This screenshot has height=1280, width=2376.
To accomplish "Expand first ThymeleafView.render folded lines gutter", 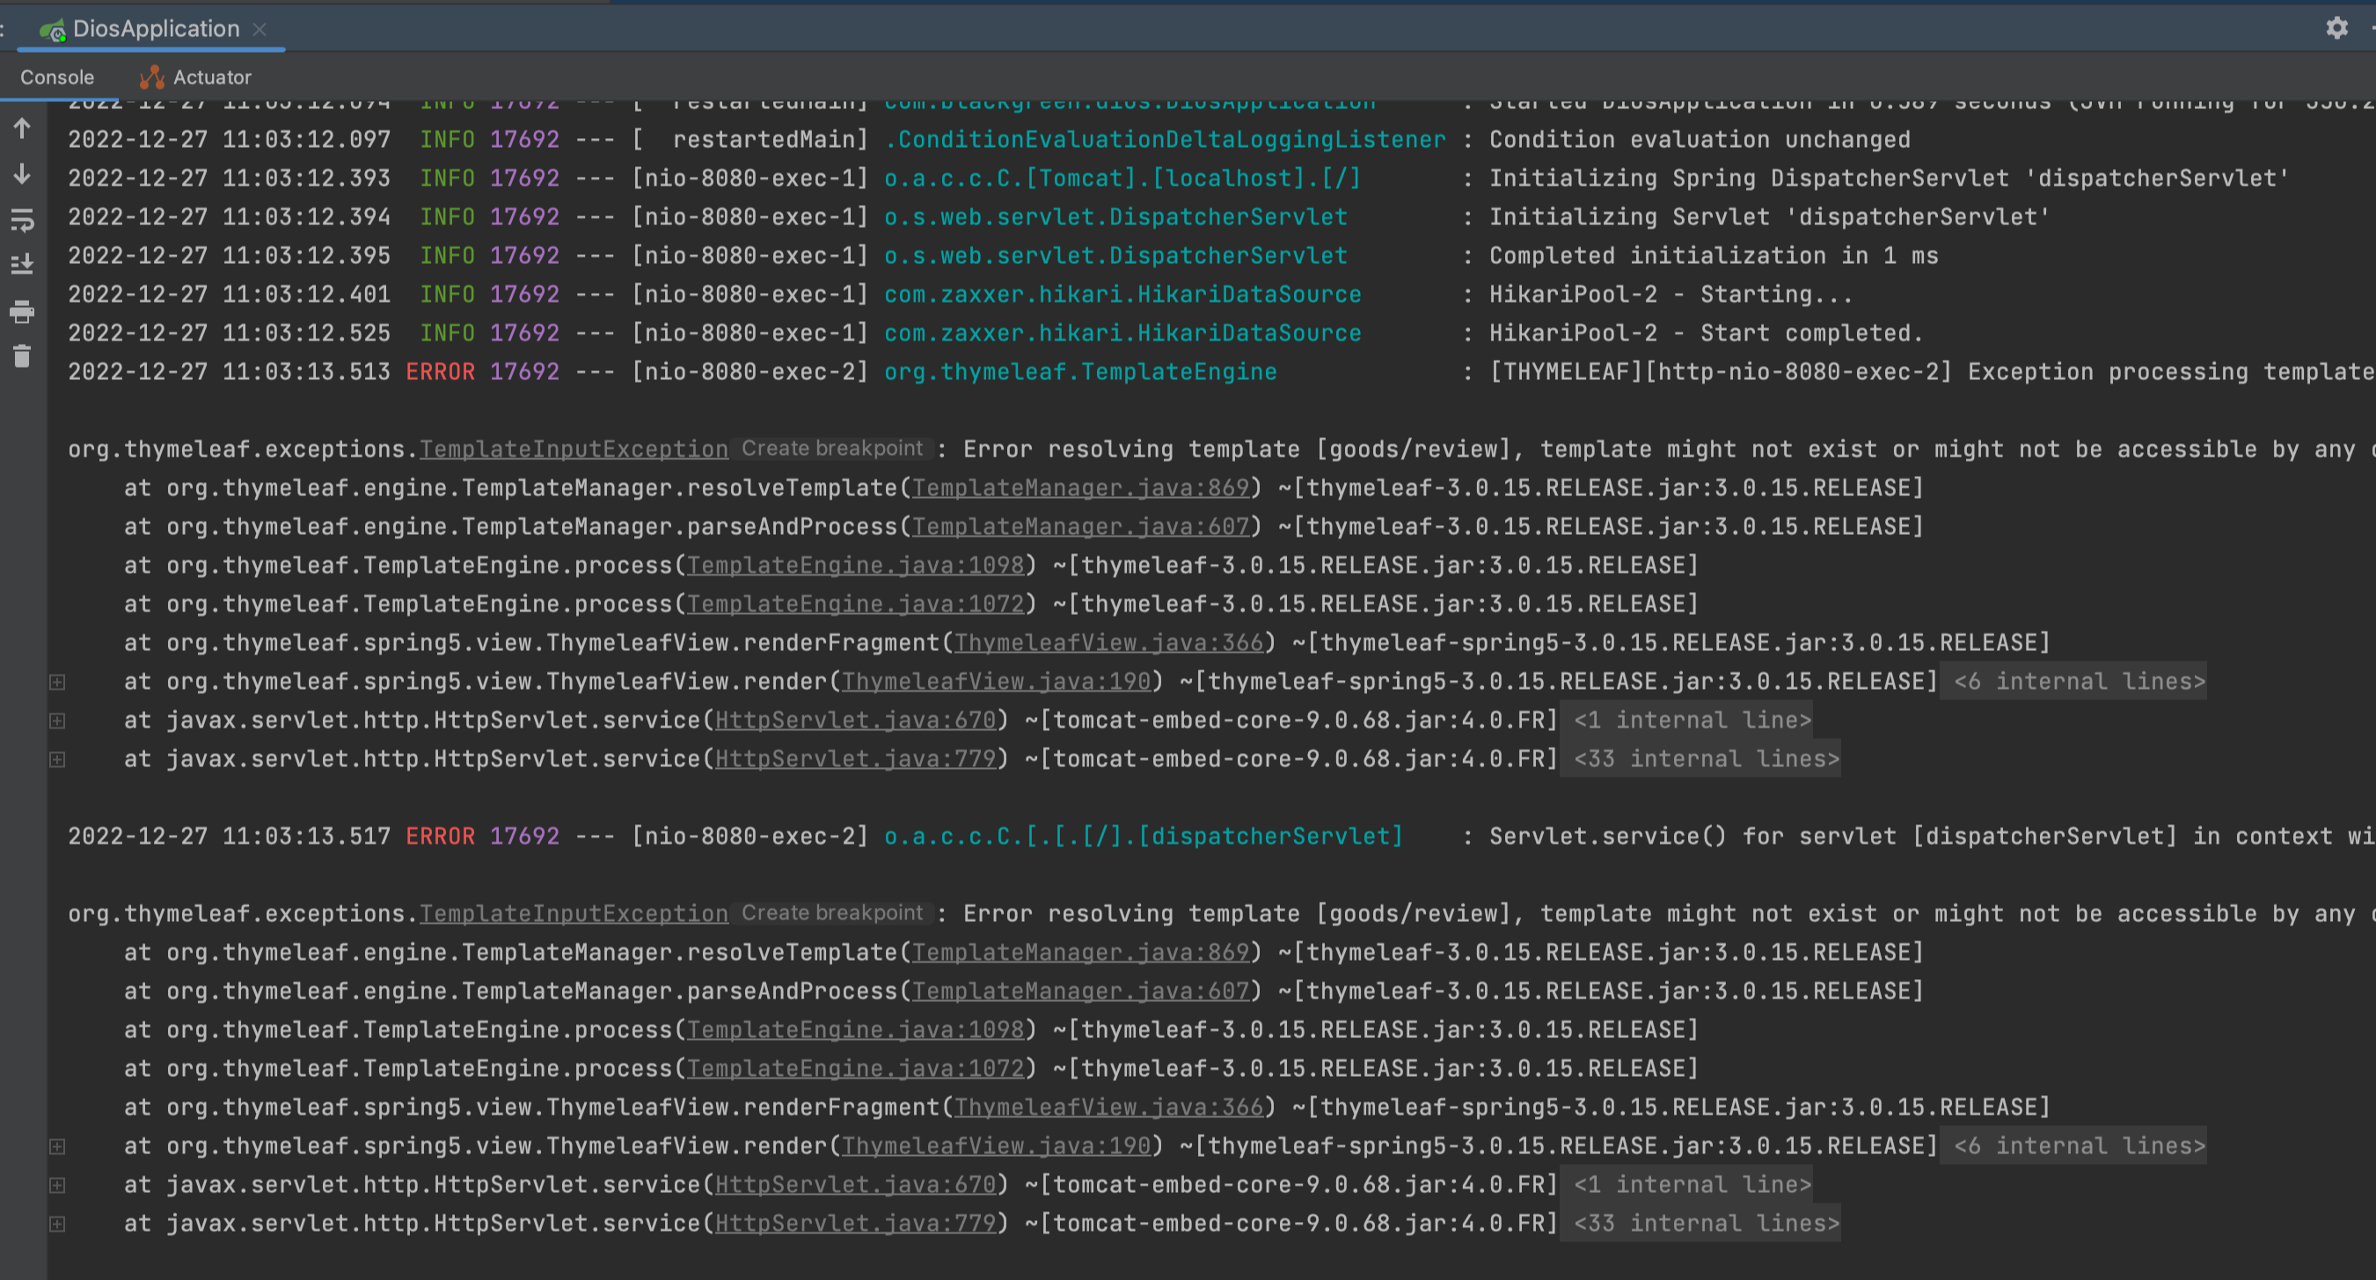I will [x=57, y=682].
